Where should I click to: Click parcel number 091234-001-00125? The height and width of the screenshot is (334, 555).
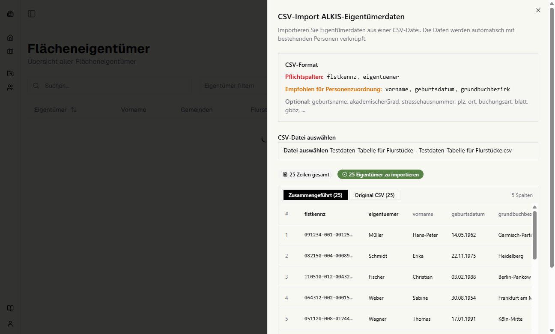coord(329,235)
